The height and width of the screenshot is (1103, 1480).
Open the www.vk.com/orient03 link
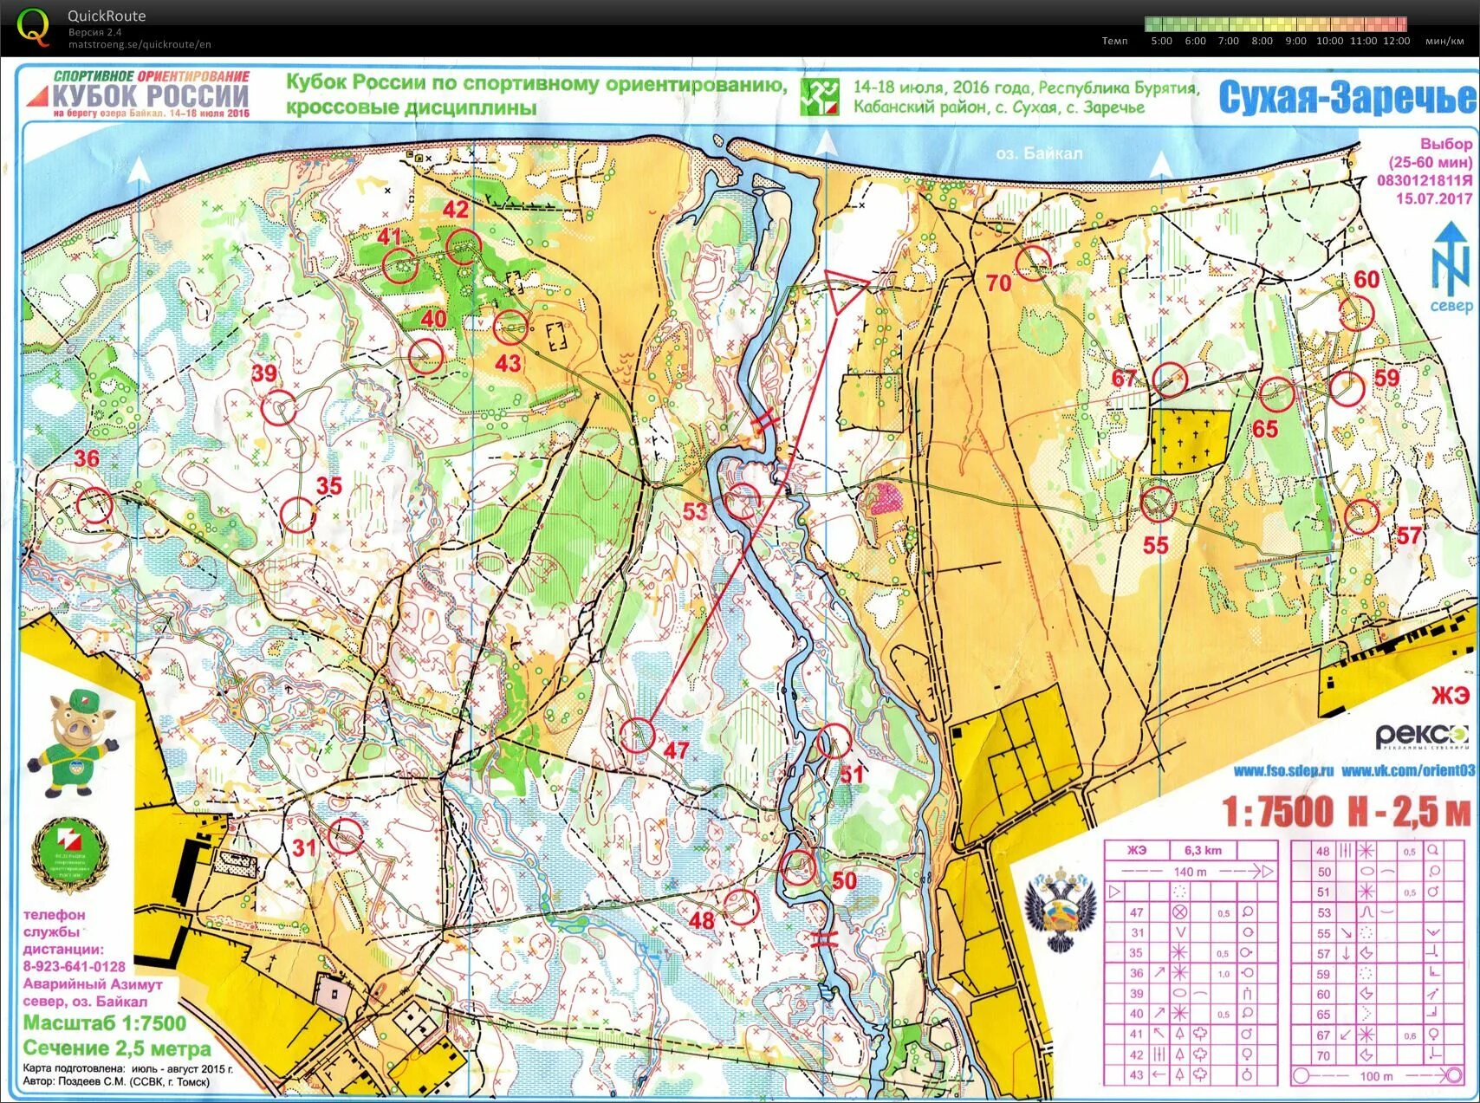pos(1408,770)
